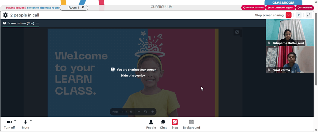Select Rituparna Dutta video thumbnail

290,33
